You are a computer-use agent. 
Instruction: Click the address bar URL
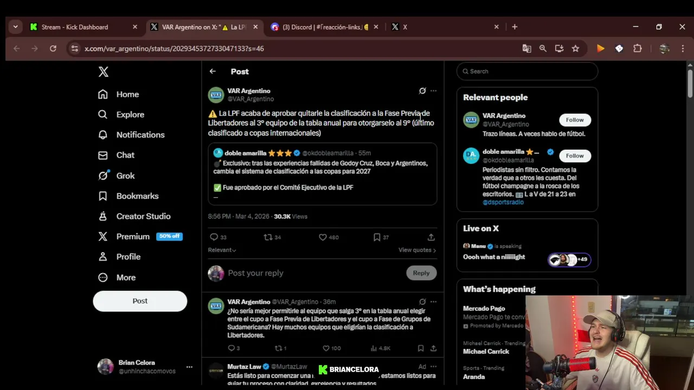174,49
